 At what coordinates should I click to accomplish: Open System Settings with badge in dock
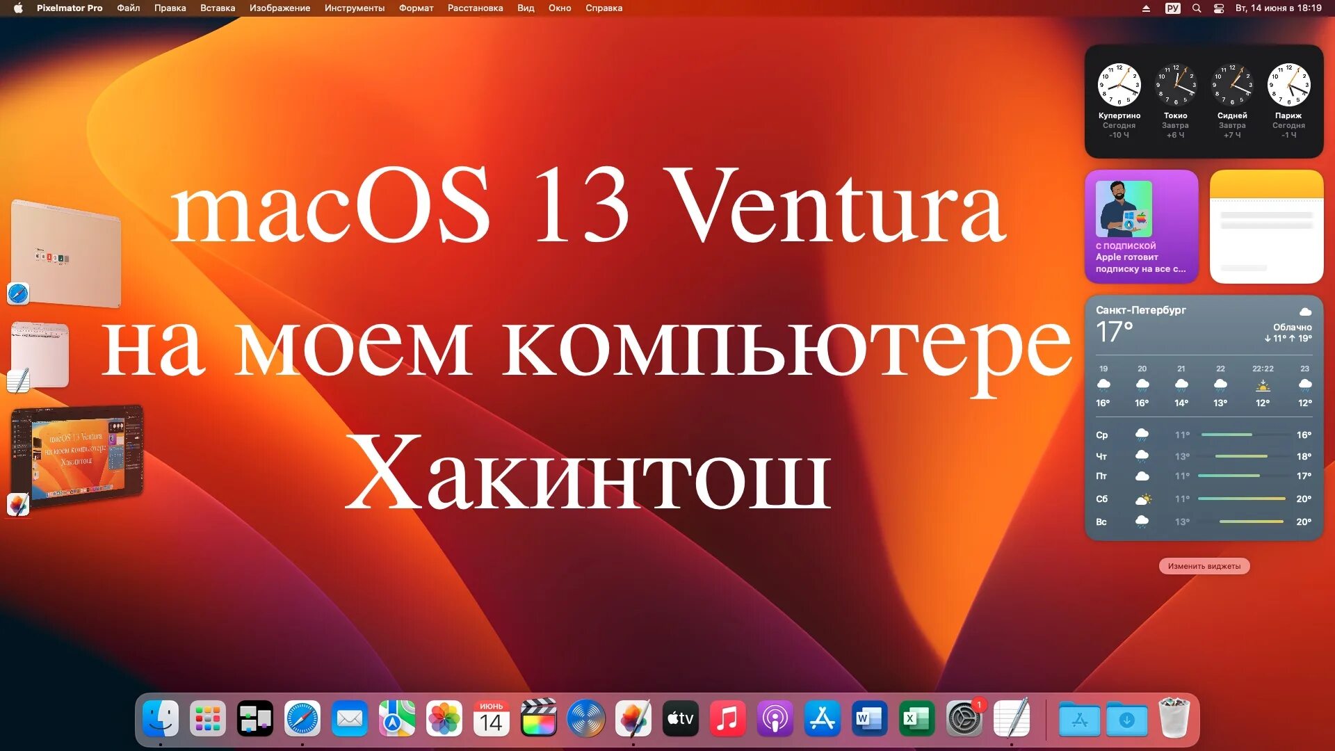[x=964, y=718]
